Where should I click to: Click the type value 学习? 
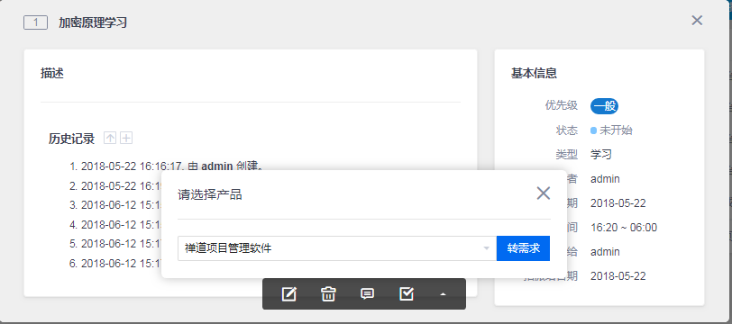(600, 155)
